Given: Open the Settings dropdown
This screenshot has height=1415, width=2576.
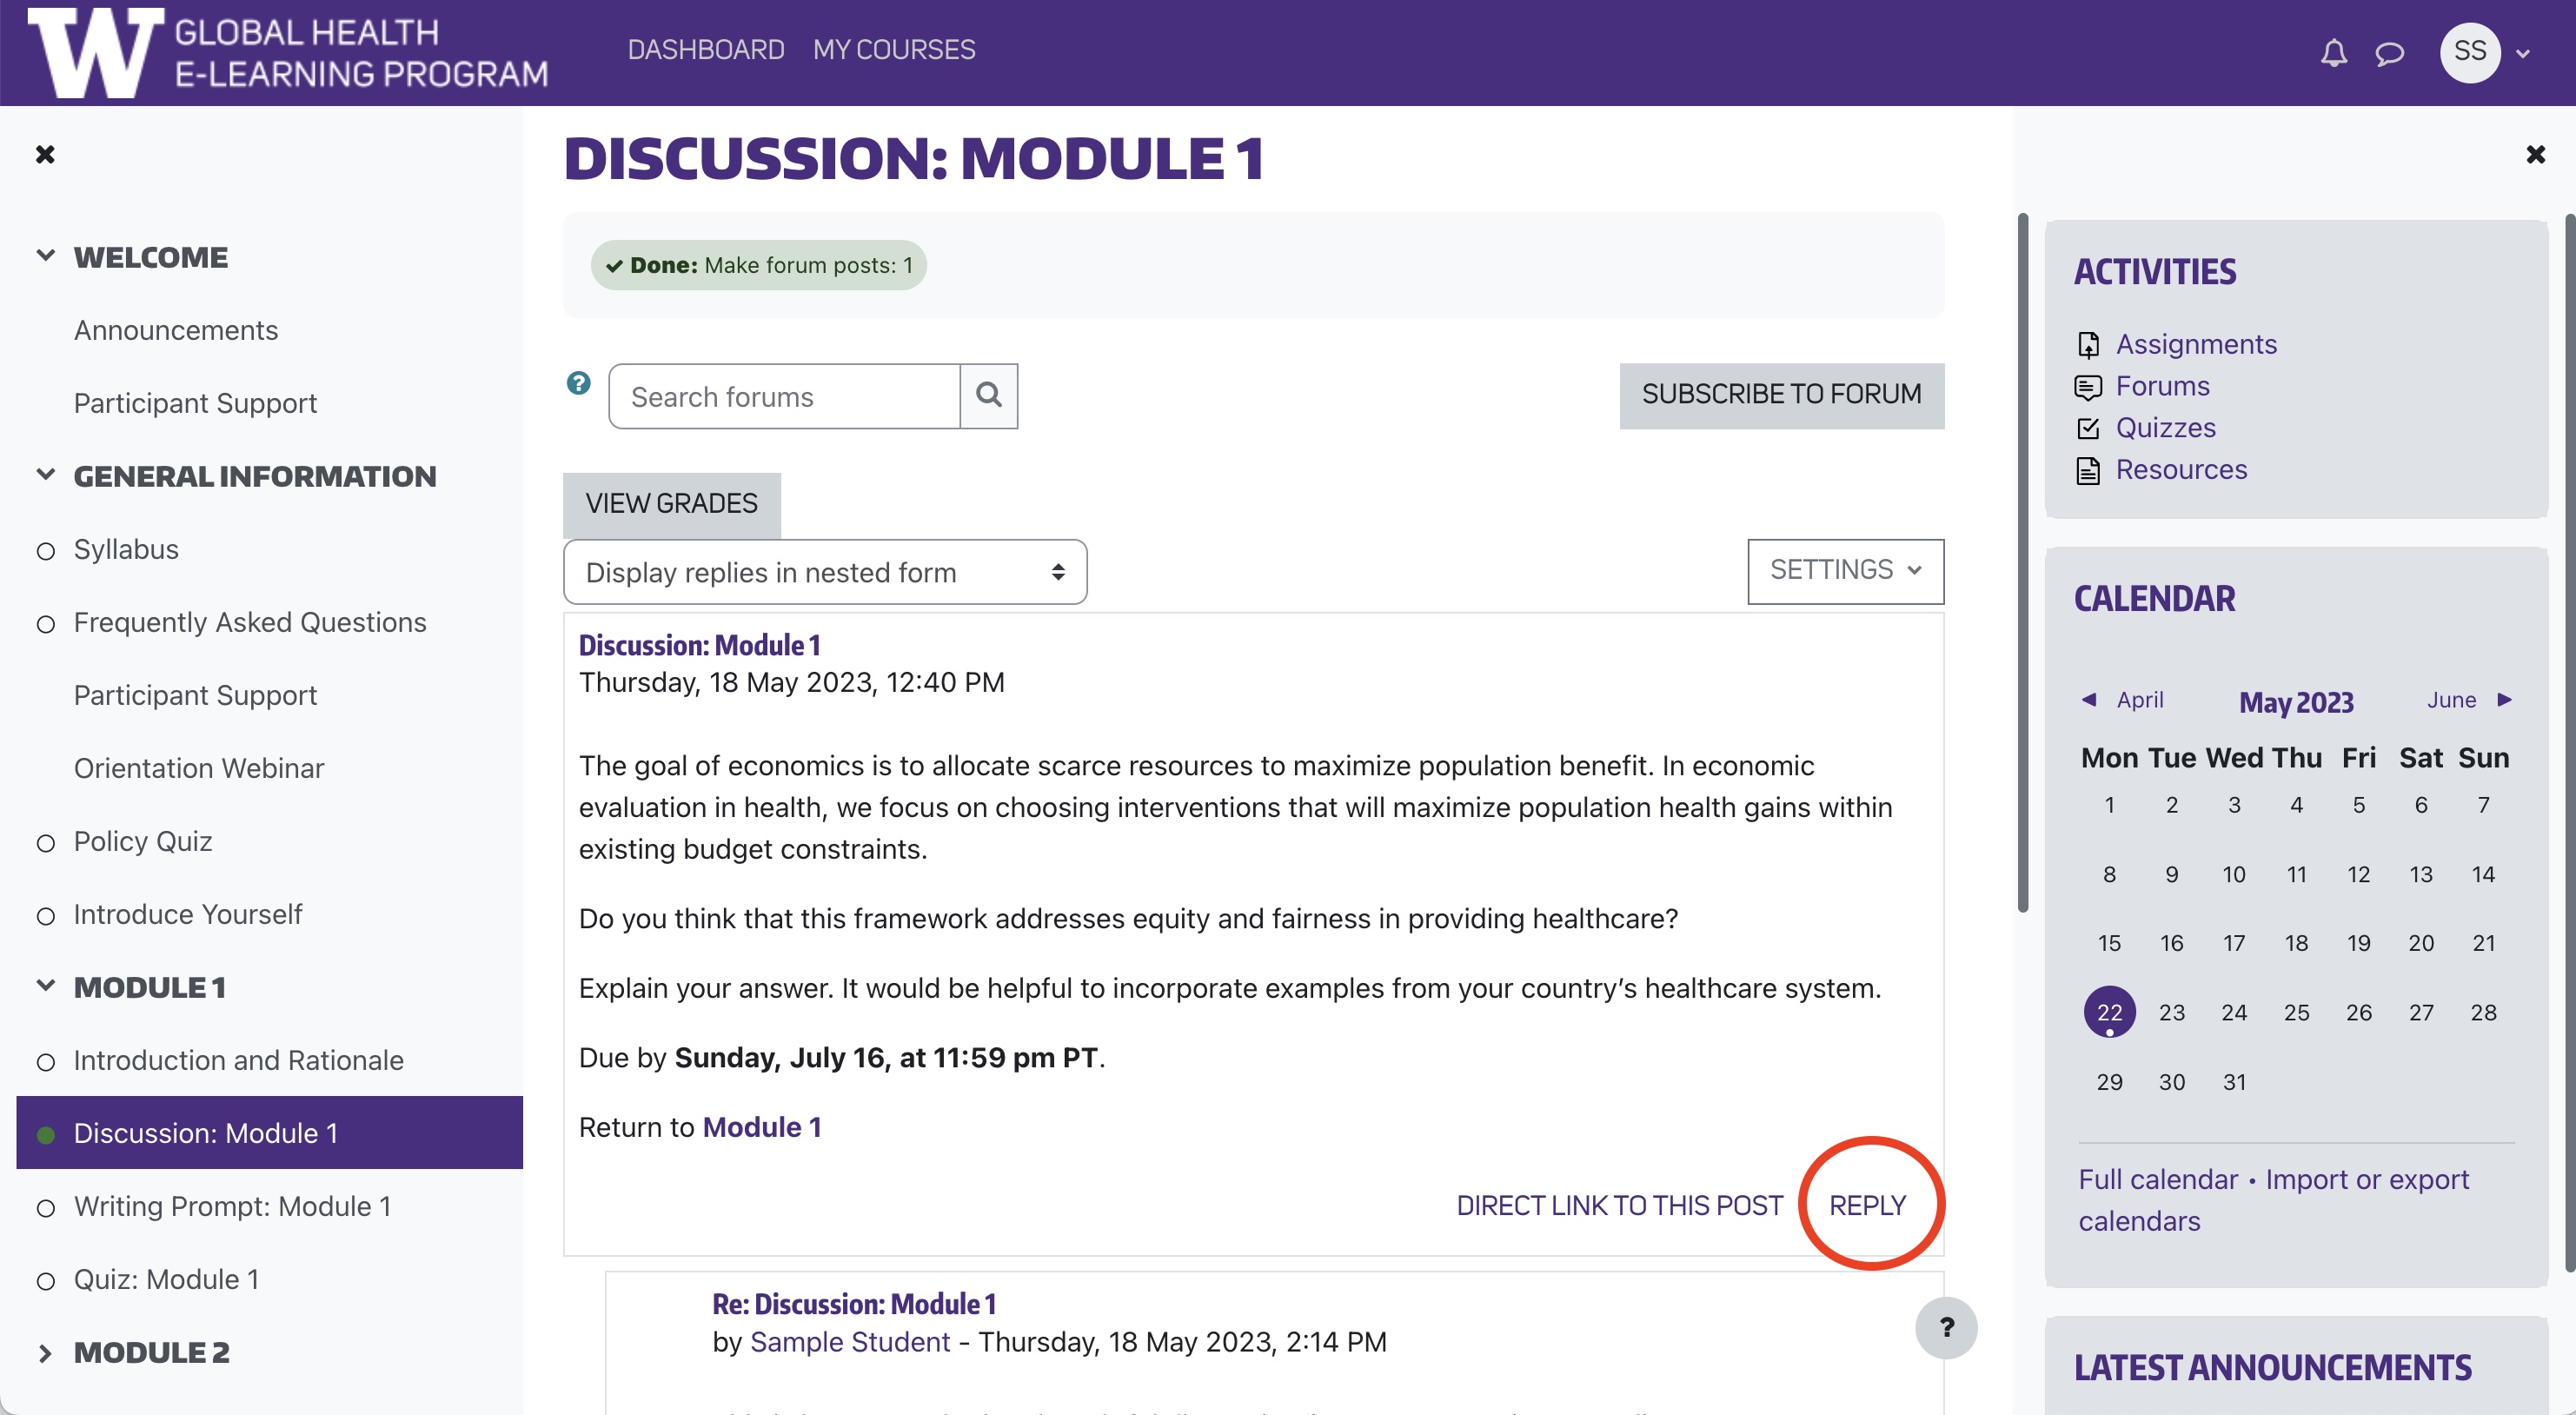Looking at the screenshot, I should (x=1845, y=570).
